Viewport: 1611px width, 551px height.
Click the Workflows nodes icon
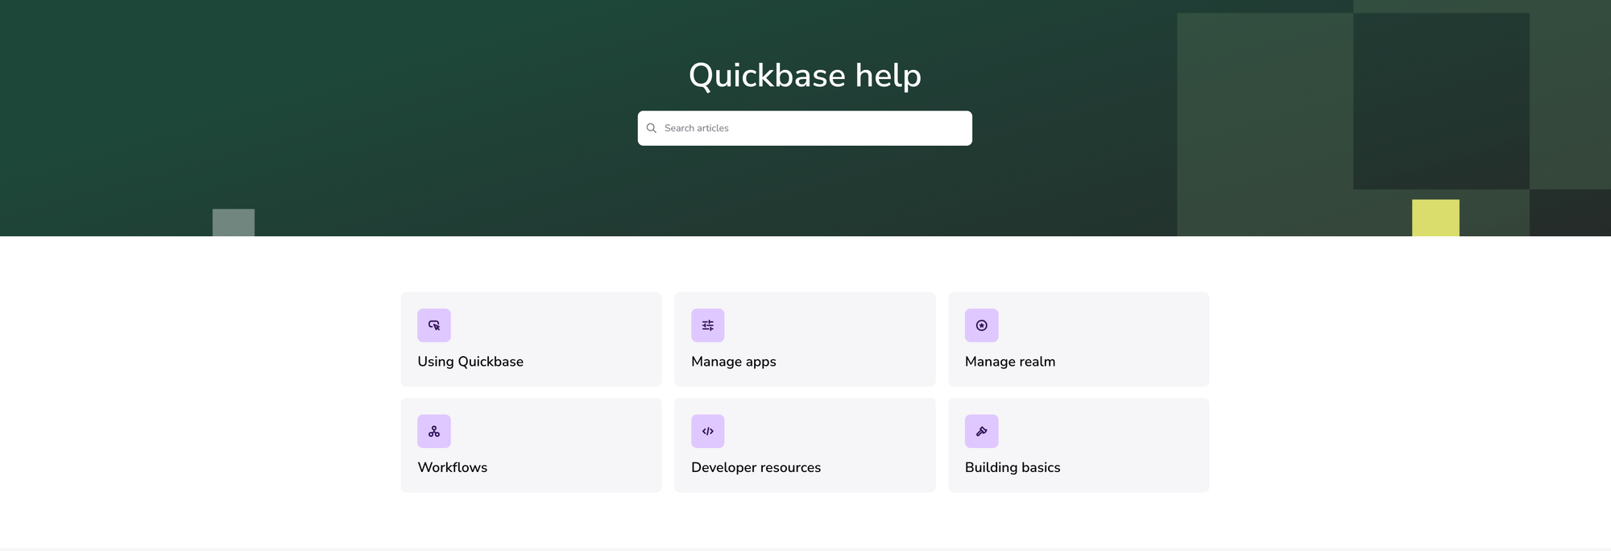tap(434, 431)
